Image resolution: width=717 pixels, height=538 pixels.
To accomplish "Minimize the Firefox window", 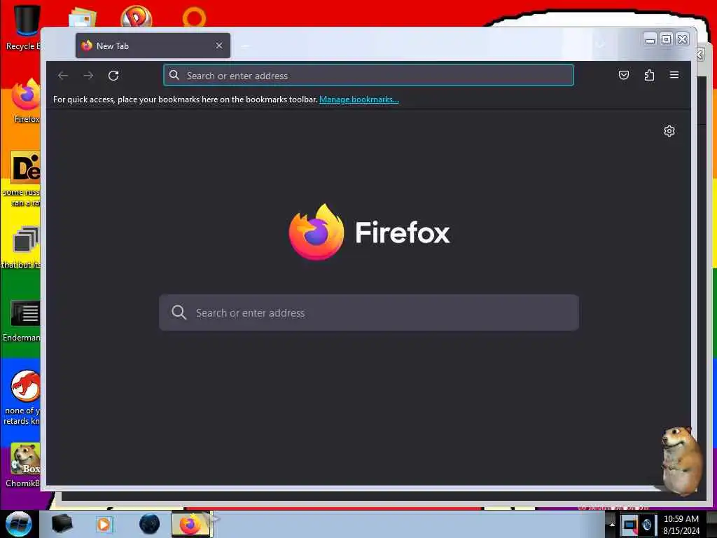I will [650, 40].
